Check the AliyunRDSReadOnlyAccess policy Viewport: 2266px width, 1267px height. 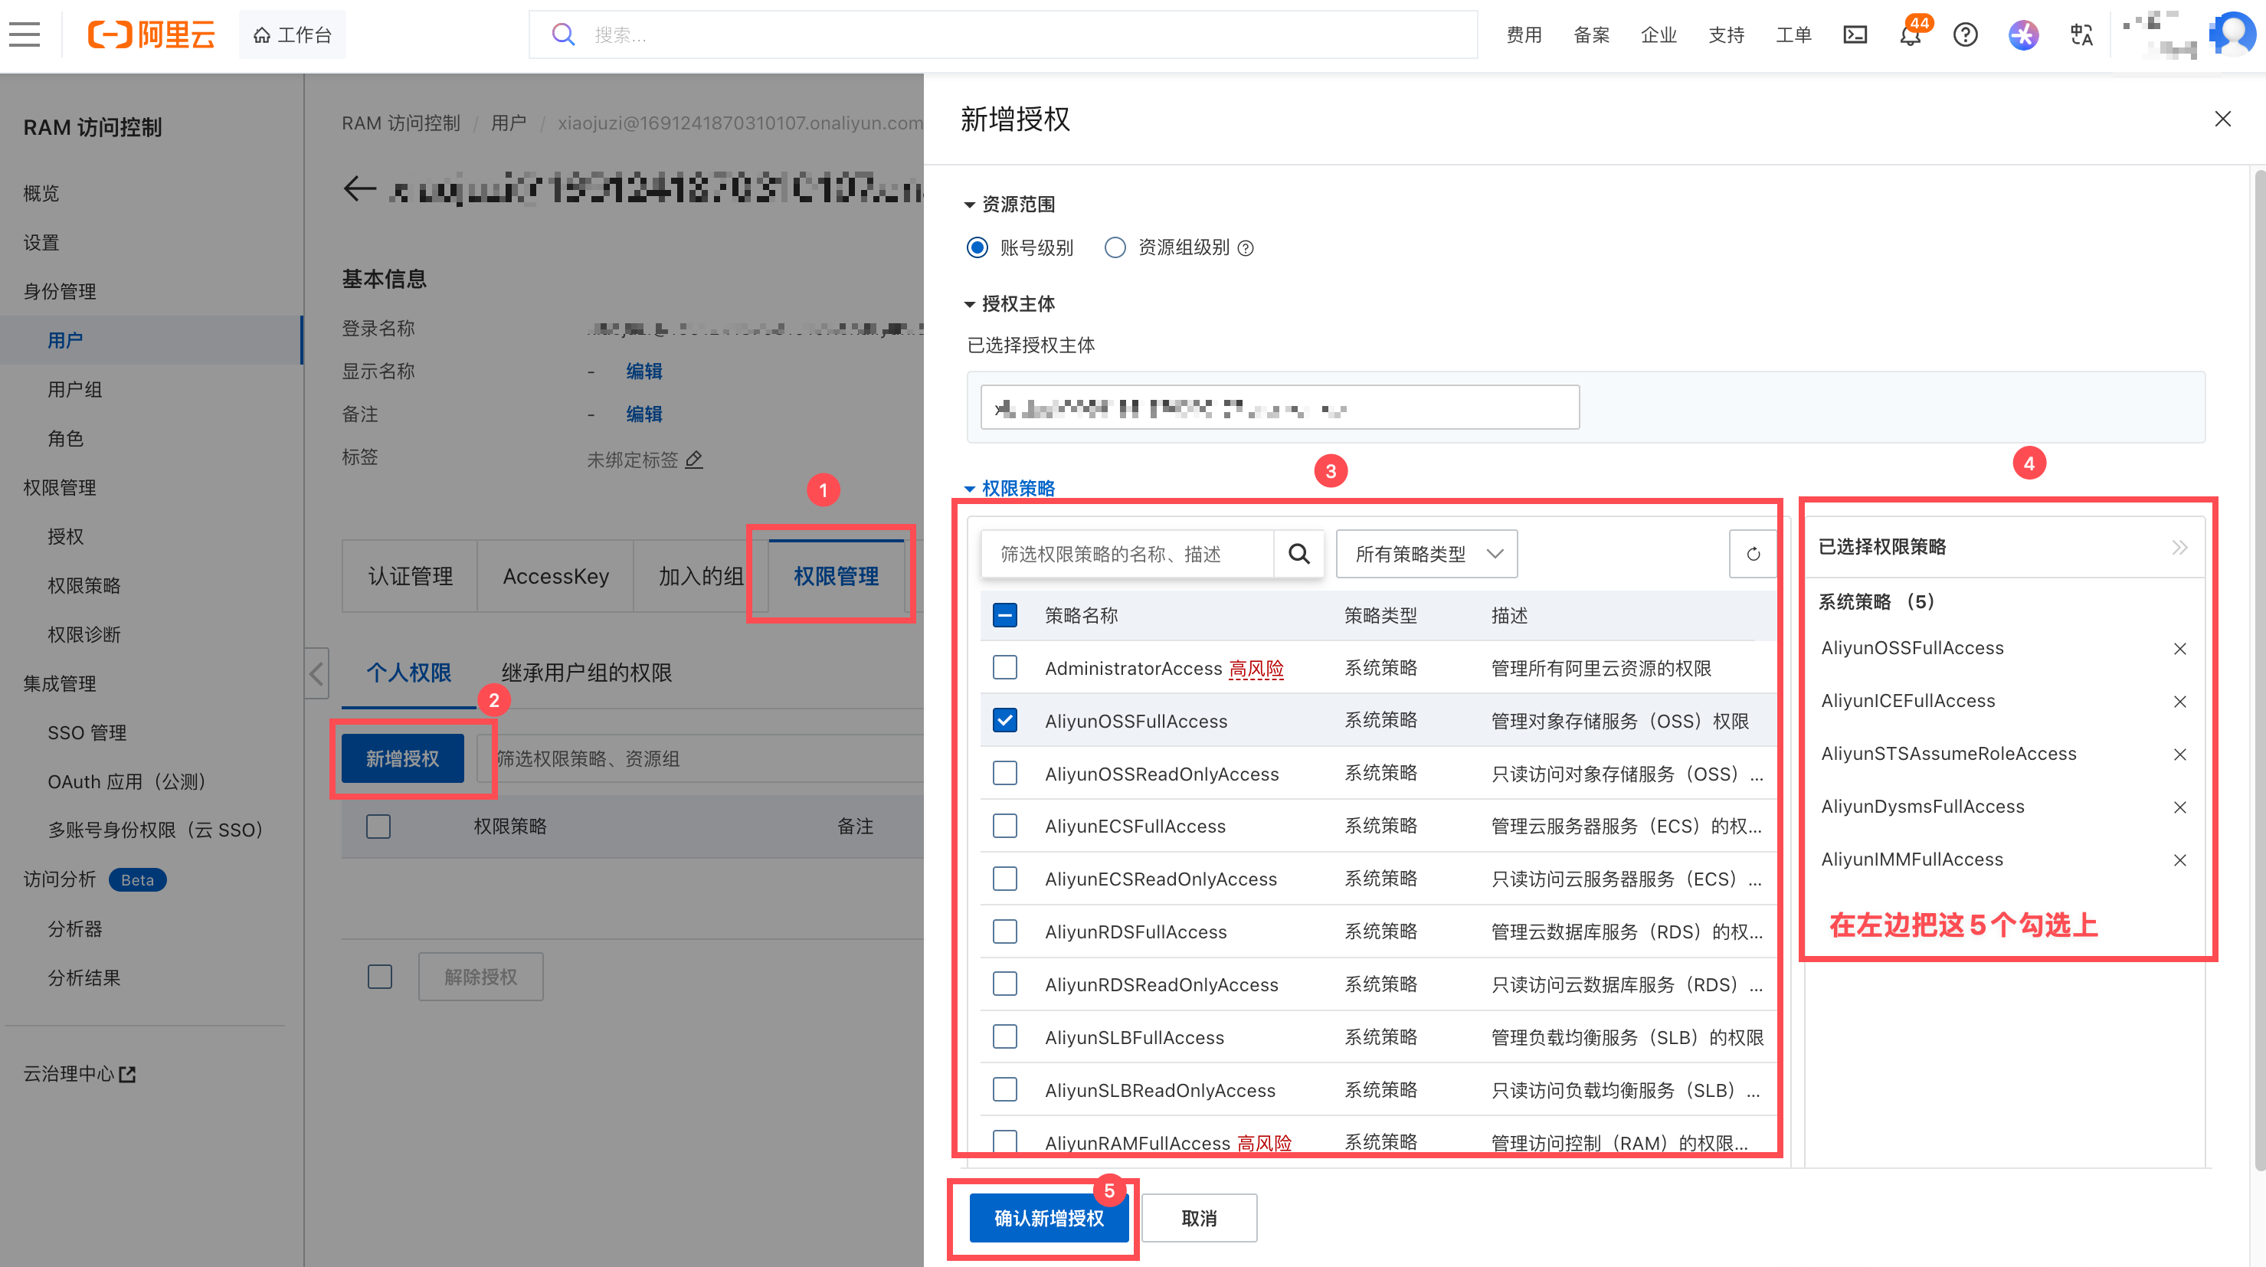point(1004,984)
